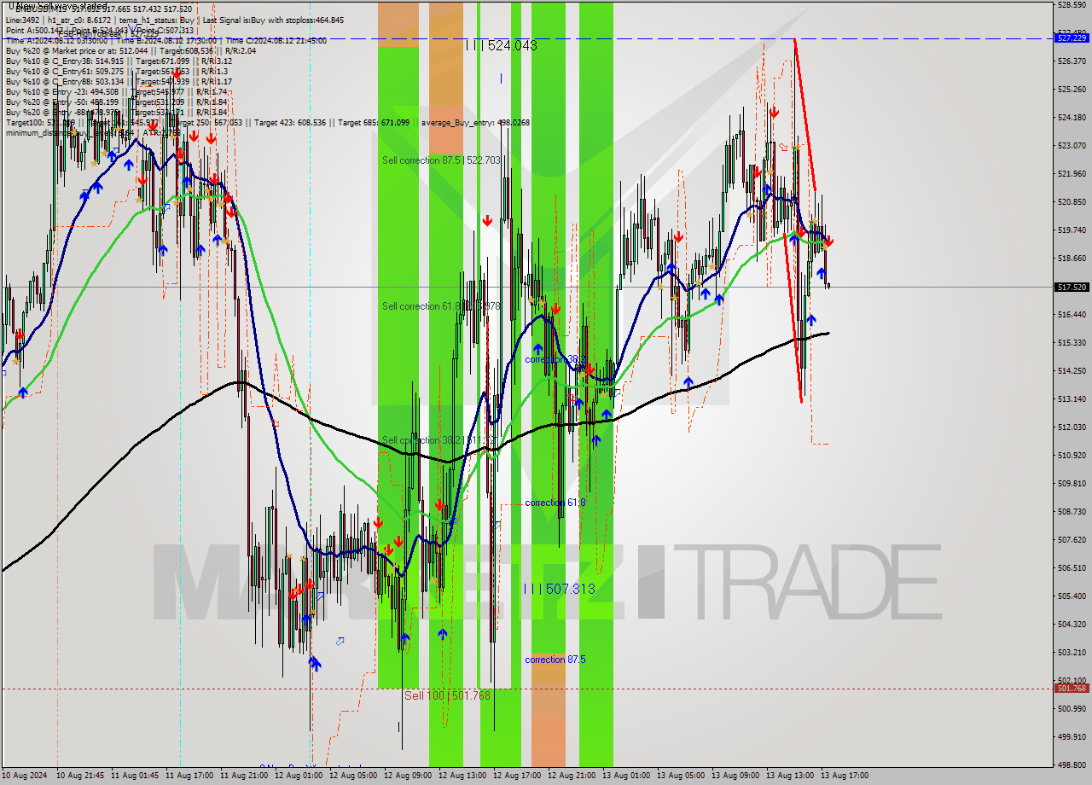The width and height of the screenshot is (1092, 785).
Task: Click the 503.210 price axis label
Action: click(x=1072, y=652)
